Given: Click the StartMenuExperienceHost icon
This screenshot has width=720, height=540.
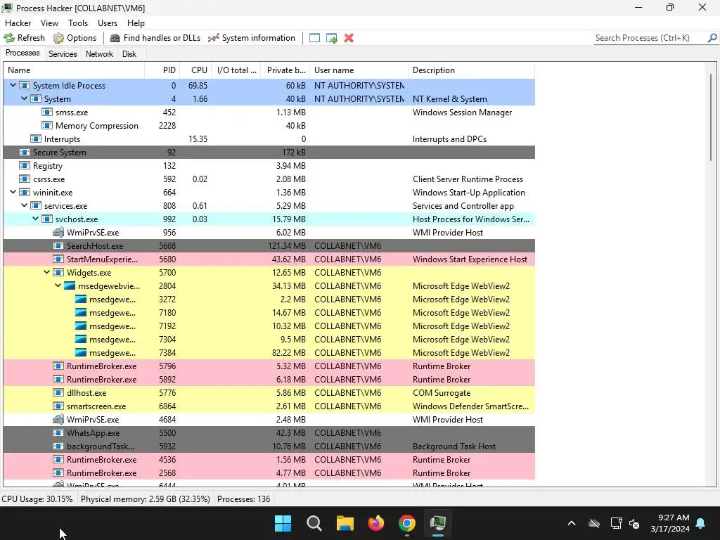Looking at the screenshot, I should pyautogui.click(x=58, y=259).
